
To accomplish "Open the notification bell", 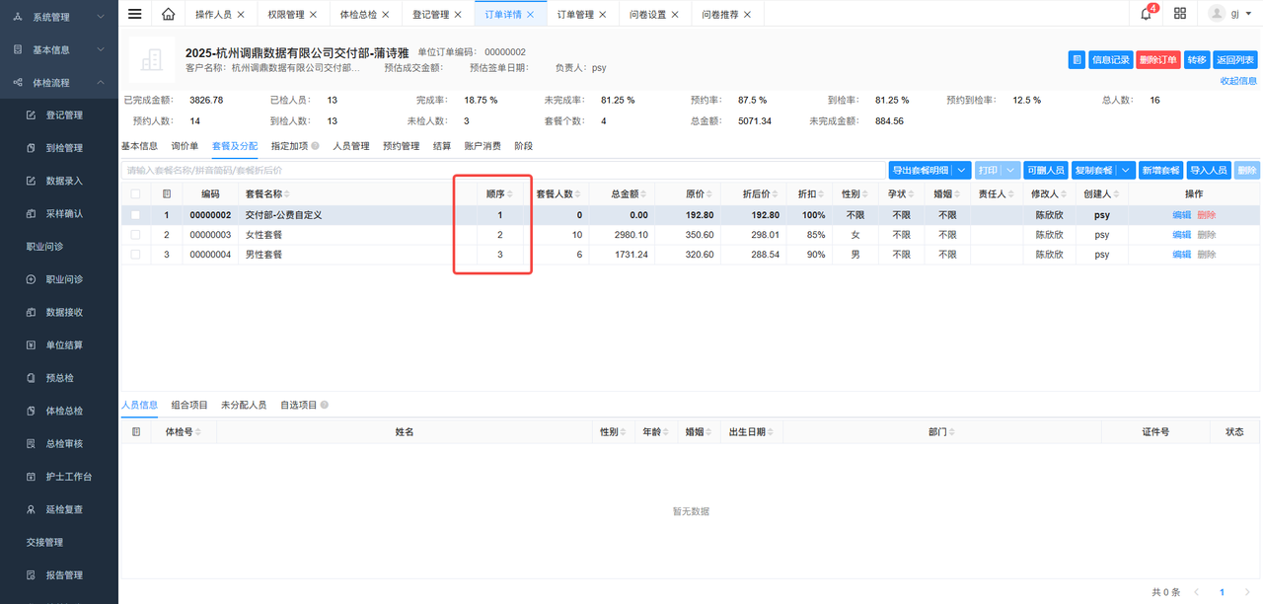I will (x=1146, y=14).
